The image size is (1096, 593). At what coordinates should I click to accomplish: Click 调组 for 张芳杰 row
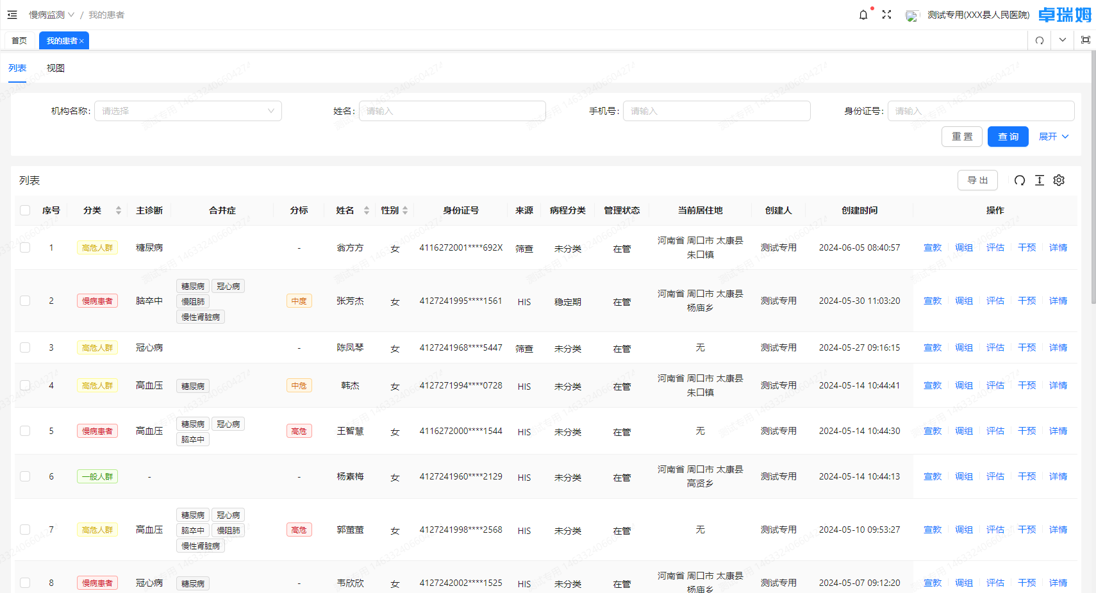click(964, 301)
